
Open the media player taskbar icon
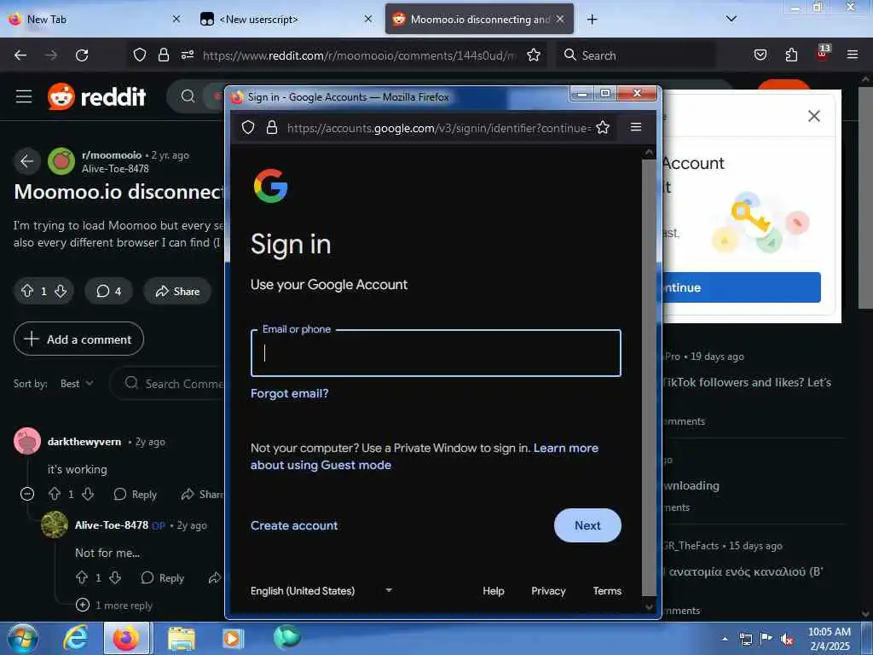[x=233, y=638]
